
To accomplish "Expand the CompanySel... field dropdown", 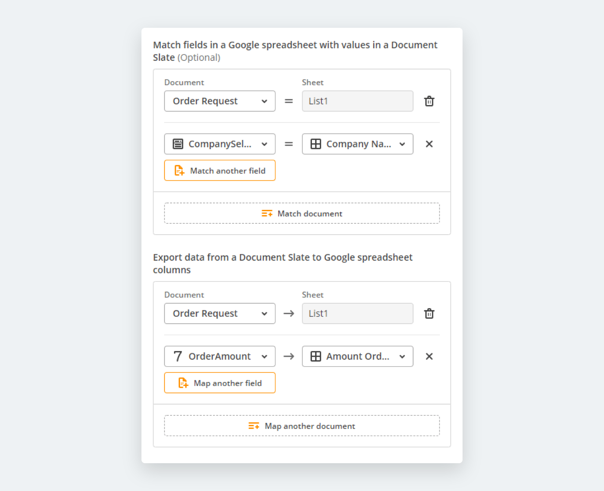I will tap(220, 144).
